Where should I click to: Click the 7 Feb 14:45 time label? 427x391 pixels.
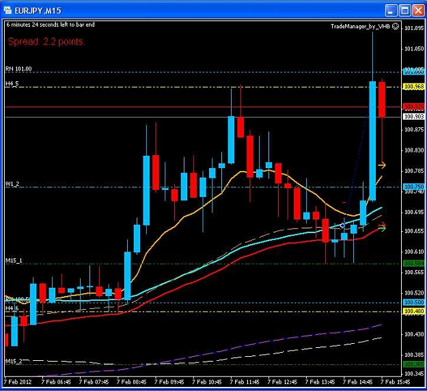(x=357, y=382)
